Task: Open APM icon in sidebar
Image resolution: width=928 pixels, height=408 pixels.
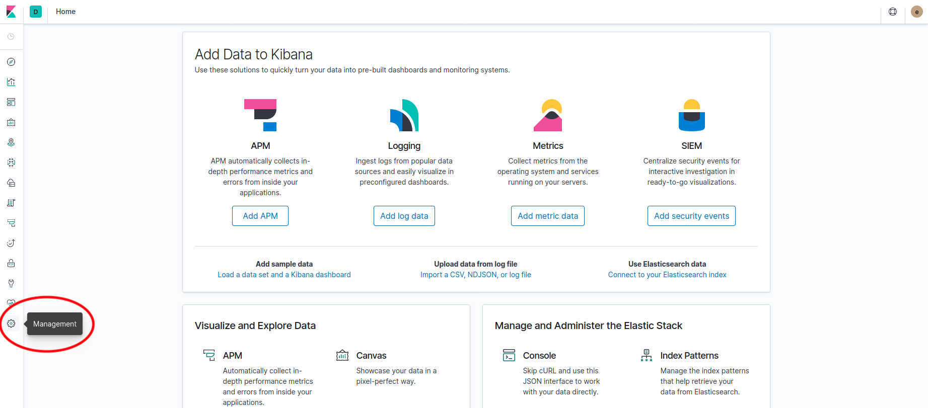Action: tap(11, 223)
